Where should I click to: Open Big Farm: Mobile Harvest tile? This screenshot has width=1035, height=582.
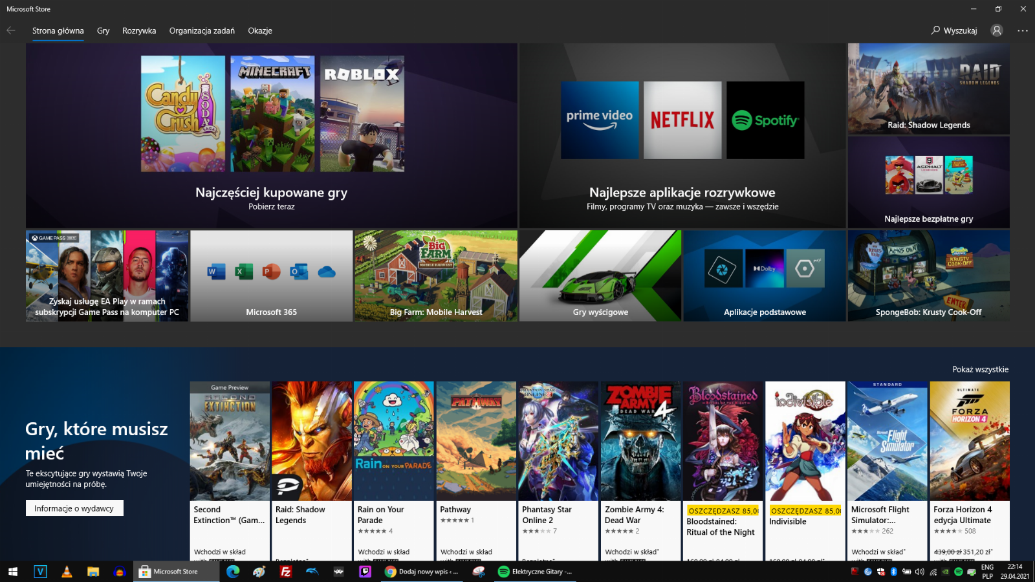click(x=436, y=276)
